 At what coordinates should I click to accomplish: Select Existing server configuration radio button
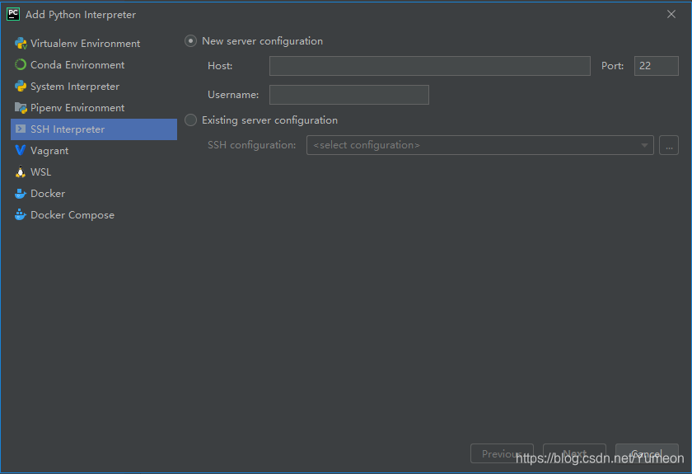tap(190, 120)
